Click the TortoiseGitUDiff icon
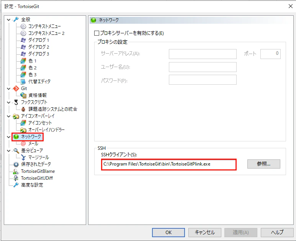 pyautogui.click(x=16, y=178)
